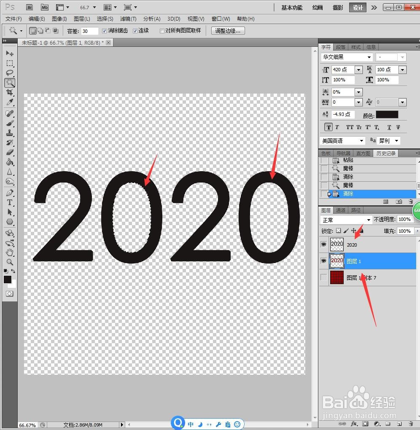Select the Move tool
420x430 pixels.
tap(10, 53)
